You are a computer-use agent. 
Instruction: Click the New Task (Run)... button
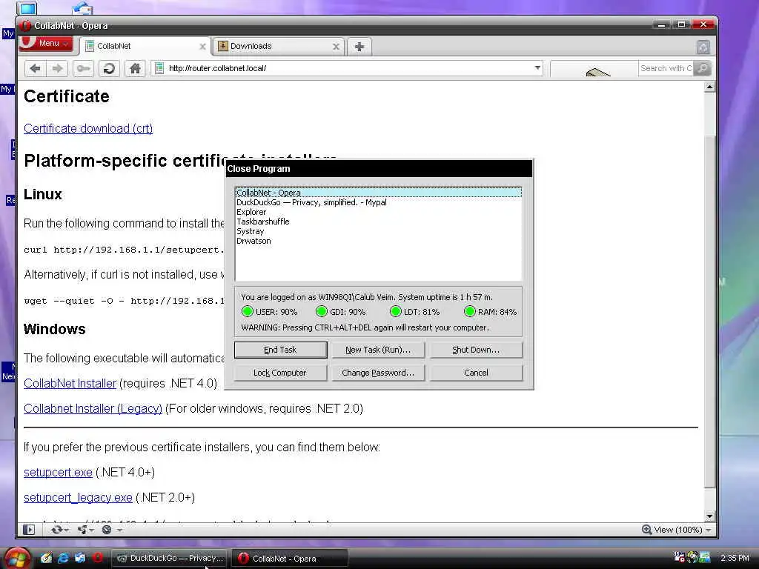coord(378,350)
